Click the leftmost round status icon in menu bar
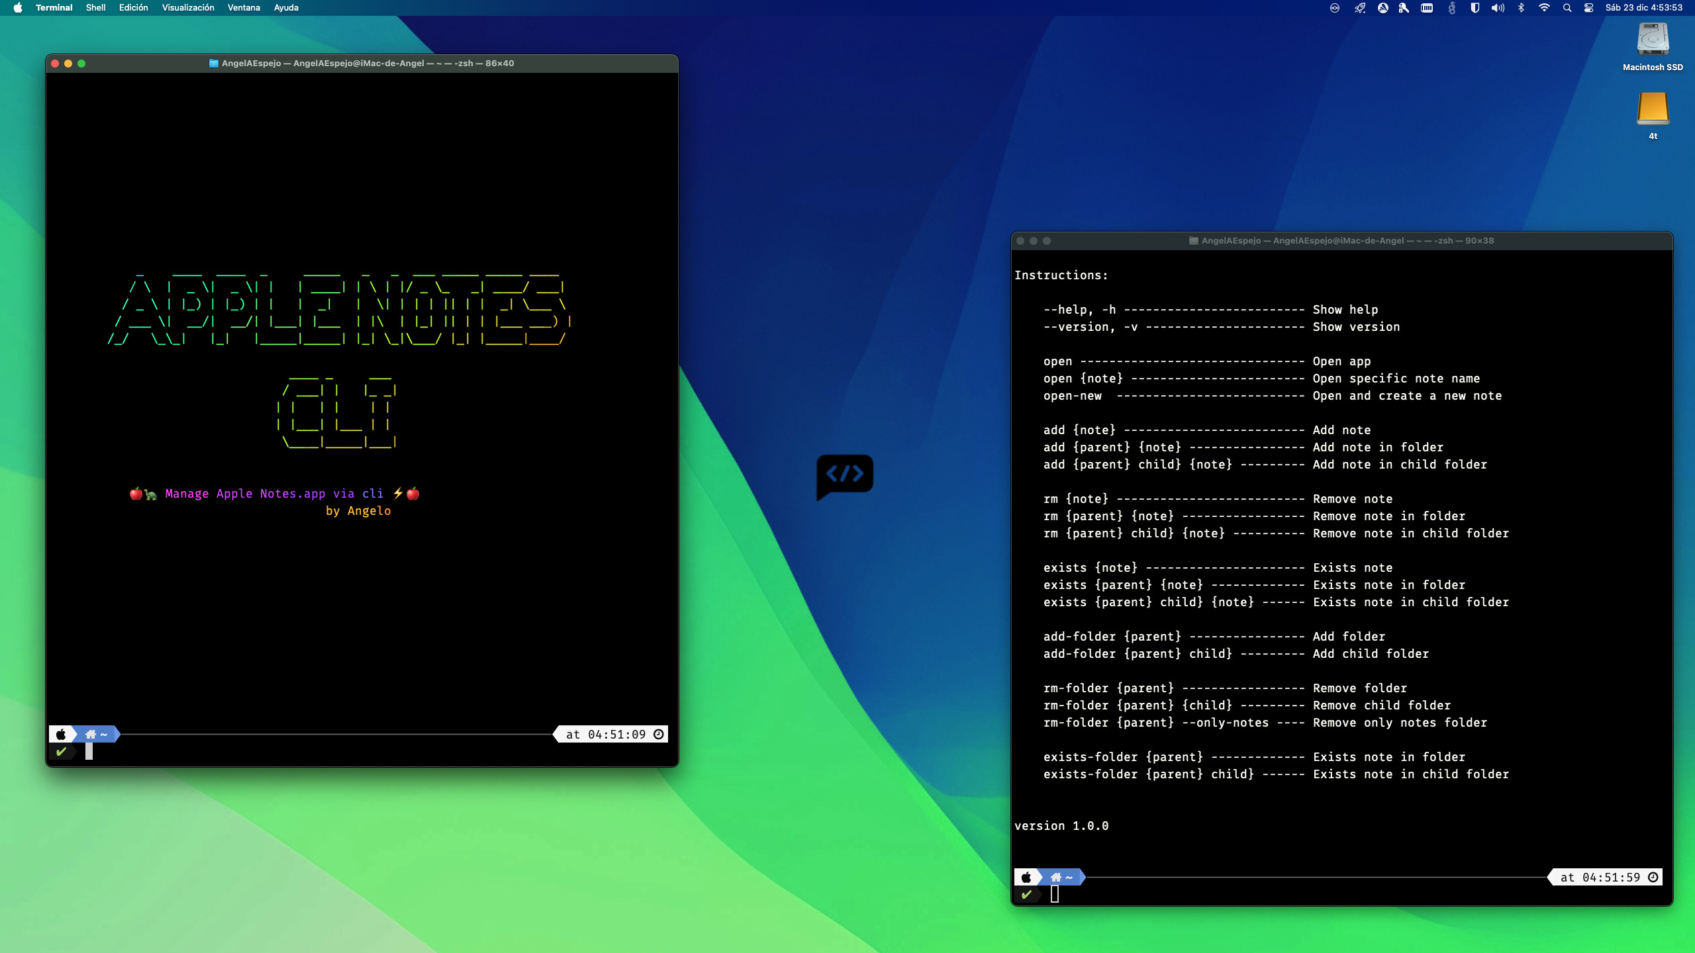This screenshot has height=953, width=1695. [x=1335, y=8]
